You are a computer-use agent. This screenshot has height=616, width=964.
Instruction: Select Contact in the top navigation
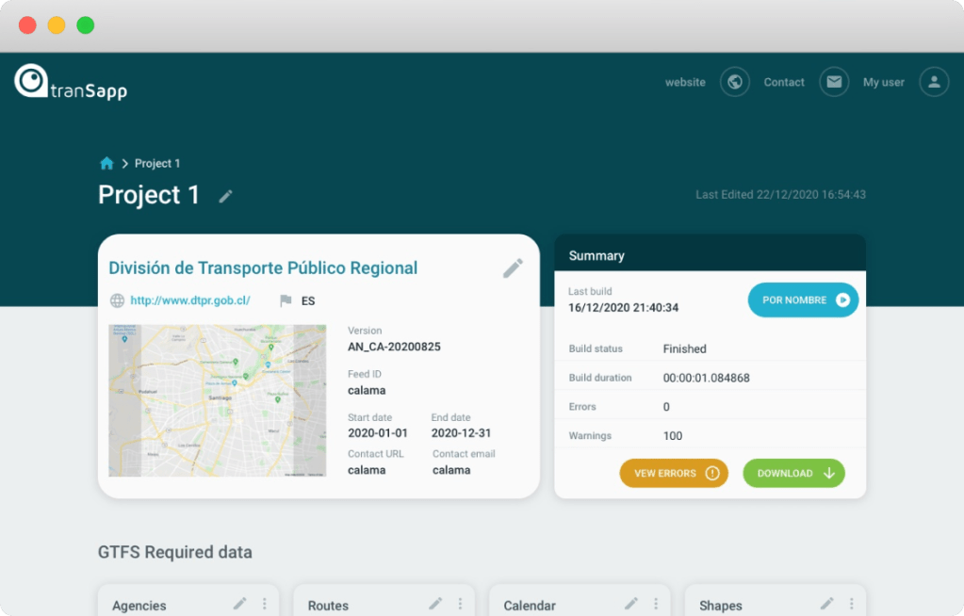(x=783, y=82)
